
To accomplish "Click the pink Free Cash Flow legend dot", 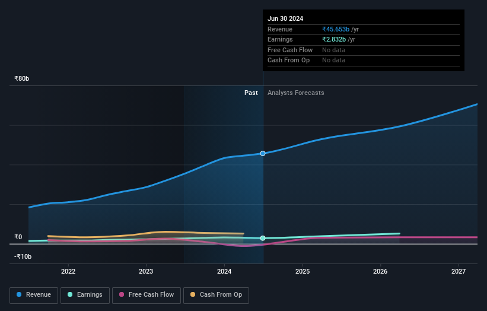I will pos(122,294).
